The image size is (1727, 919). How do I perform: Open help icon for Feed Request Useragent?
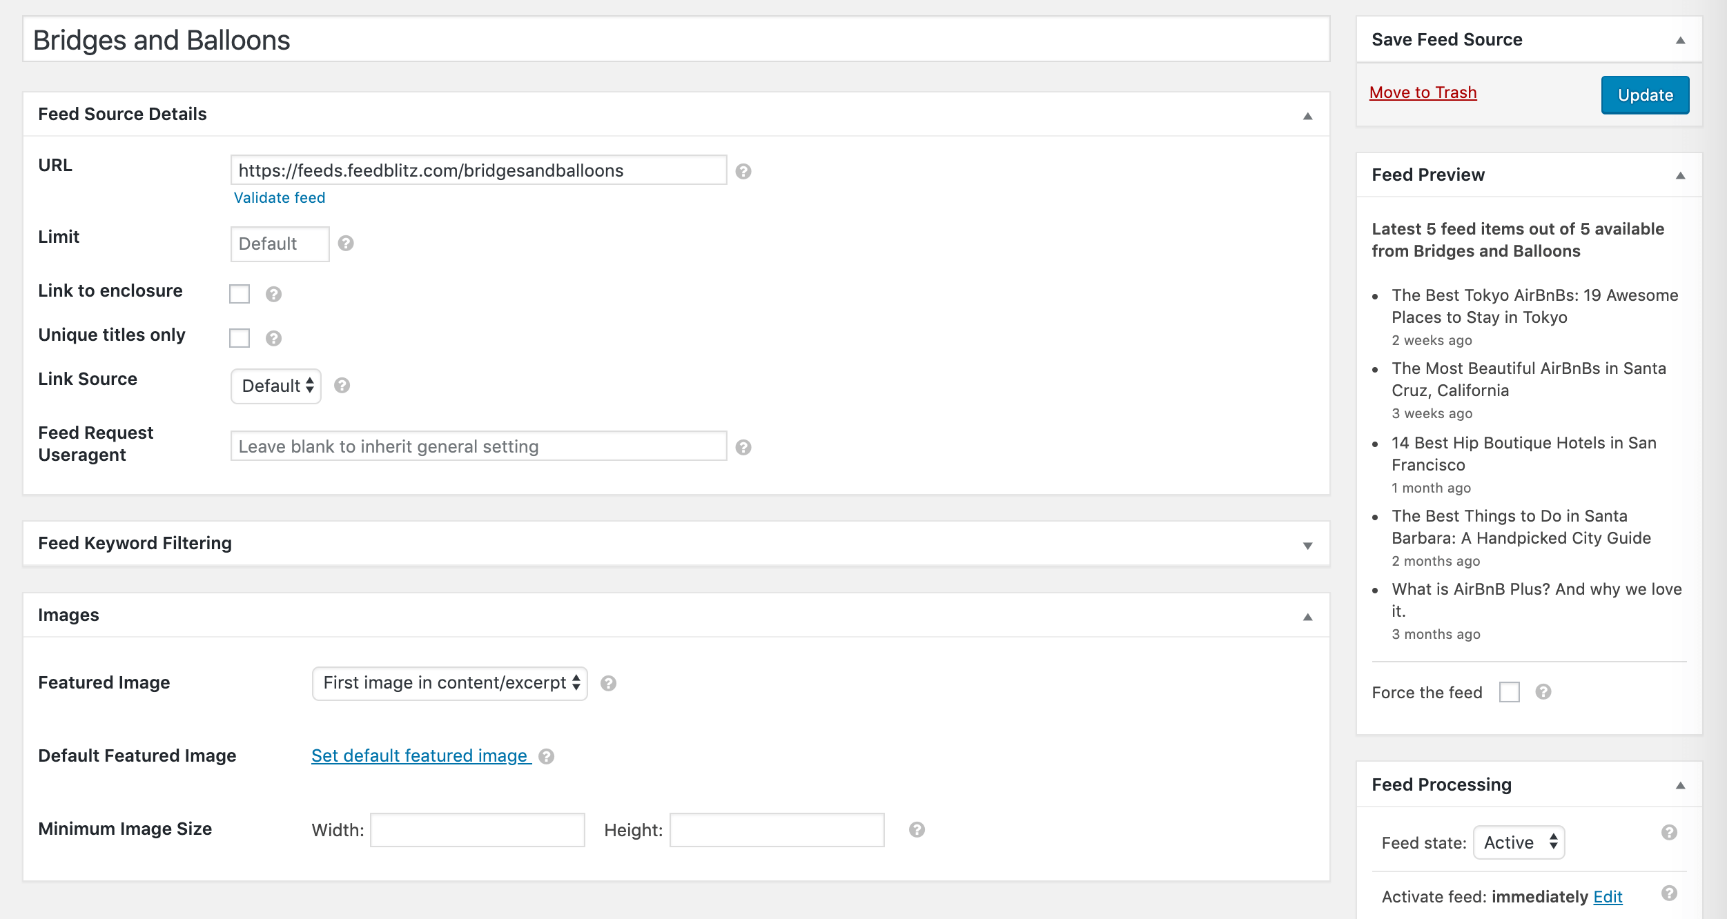pyautogui.click(x=743, y=447)
